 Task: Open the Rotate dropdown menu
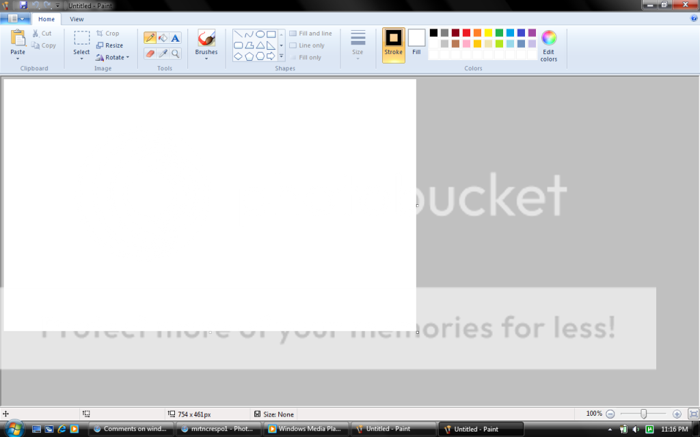coord(113,57)
